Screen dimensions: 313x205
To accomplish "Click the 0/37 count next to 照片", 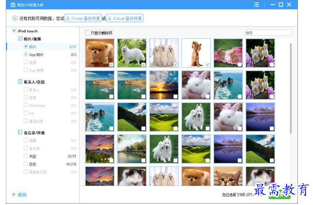I will (x=73, y=47).
